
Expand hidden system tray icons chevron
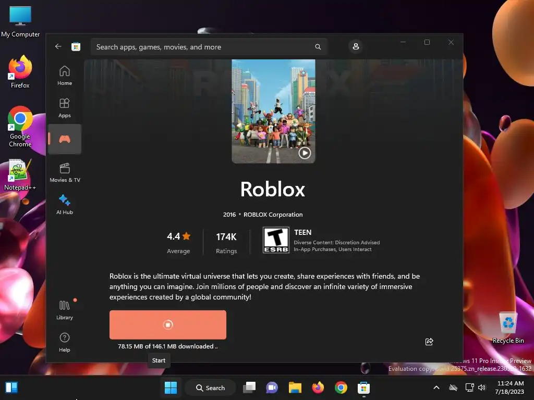(x=436, y=387)
